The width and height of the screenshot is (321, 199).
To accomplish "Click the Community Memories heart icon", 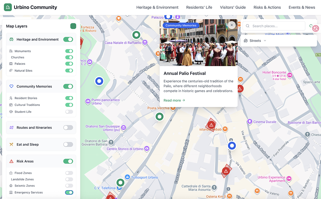I will pyautogui.click(x=11, y=86).
